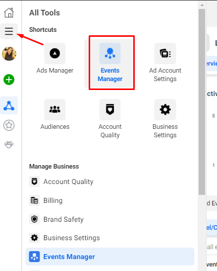Click the scrollbar up arrow
Screen dimensions: 217x271
click(x=202, y=5)
